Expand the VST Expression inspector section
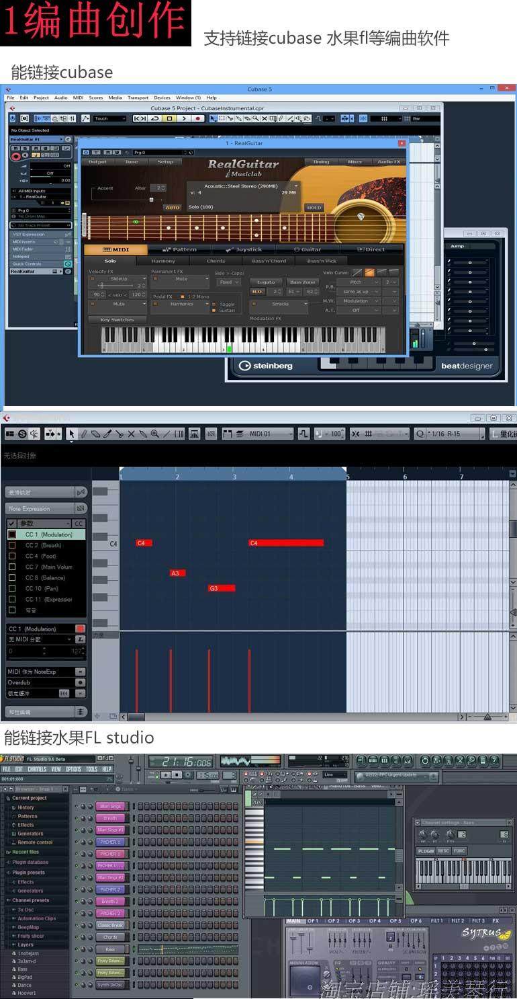Screen dimensions: 517x999 pyautogui.click(x=40, y=234)
